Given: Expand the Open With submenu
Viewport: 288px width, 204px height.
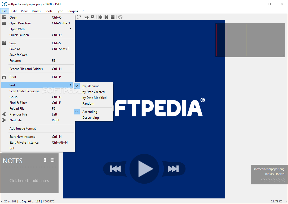Looking at the screenshot, I should (x=38, y=29).
